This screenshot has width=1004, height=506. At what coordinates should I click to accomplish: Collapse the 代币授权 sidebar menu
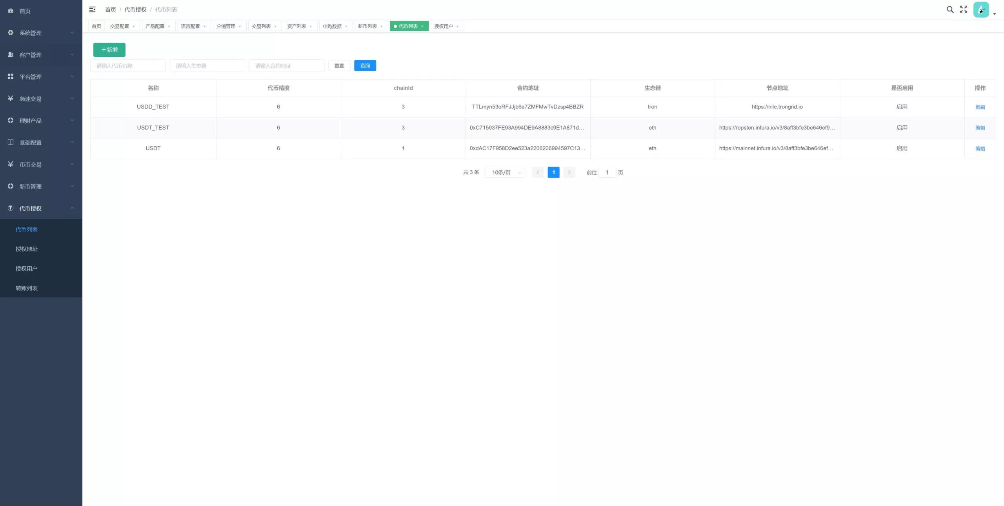pos(41,208)
